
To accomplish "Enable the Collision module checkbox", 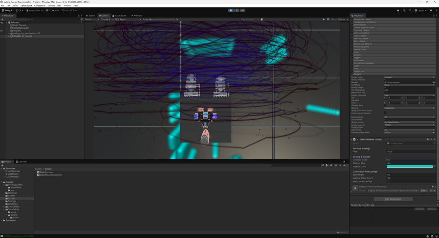I will pos(352,55).
